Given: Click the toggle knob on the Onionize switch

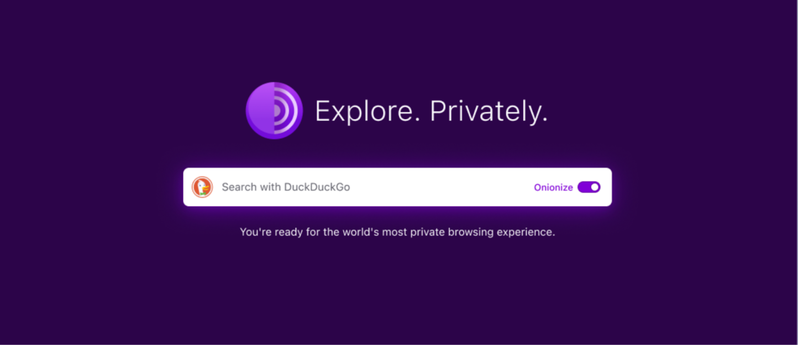Looking at the screenshot, I should pyautogui.click(x=594, y=187).
